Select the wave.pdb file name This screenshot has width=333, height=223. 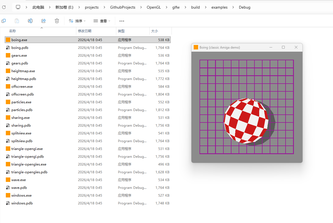point(19,187)
